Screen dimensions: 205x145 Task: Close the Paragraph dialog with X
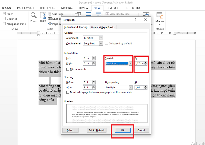146,20
